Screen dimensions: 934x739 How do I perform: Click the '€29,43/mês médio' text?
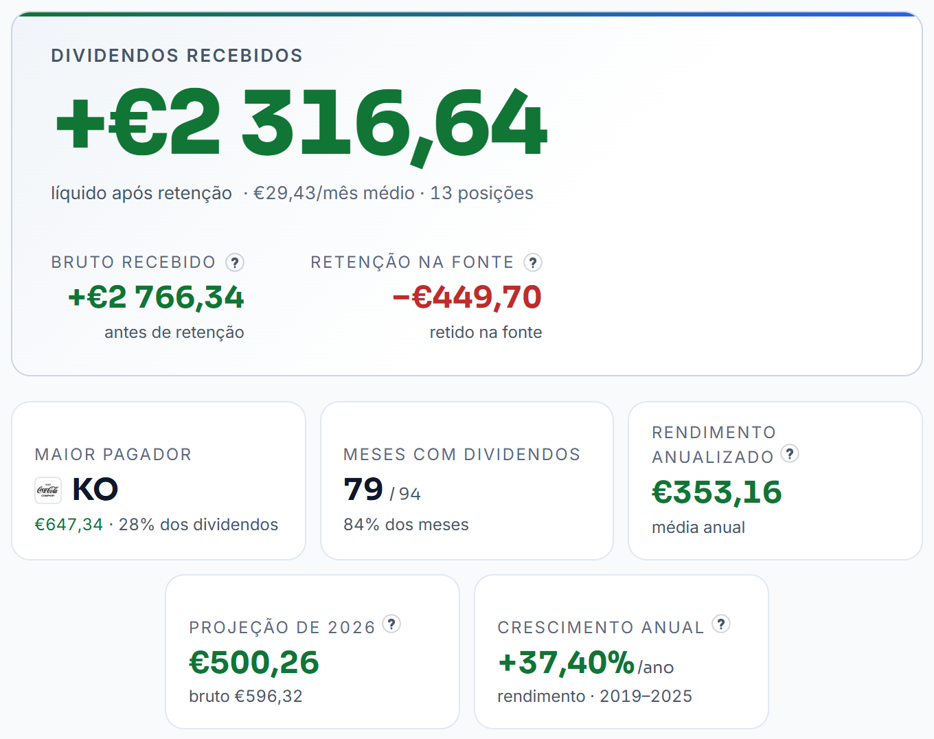tap(334, 193)
